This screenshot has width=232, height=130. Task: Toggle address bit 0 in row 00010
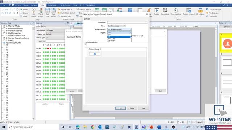[x=43, y=52]
